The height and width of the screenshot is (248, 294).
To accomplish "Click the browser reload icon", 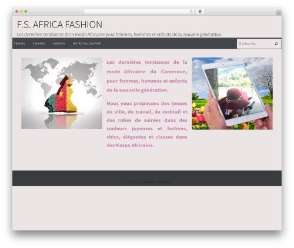I will 191,12.
